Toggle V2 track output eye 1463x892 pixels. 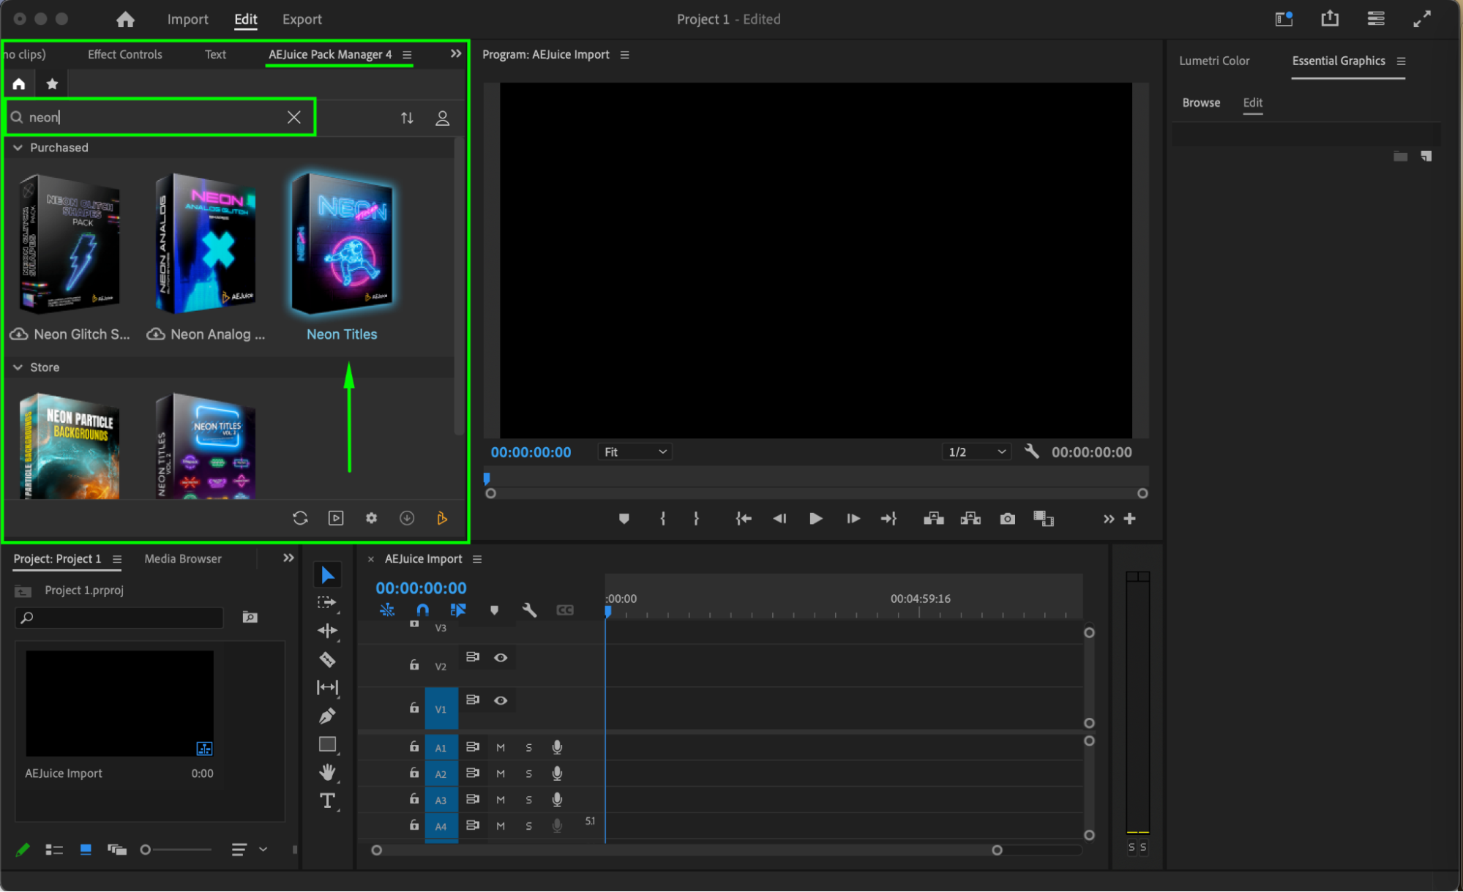point(501,657)
